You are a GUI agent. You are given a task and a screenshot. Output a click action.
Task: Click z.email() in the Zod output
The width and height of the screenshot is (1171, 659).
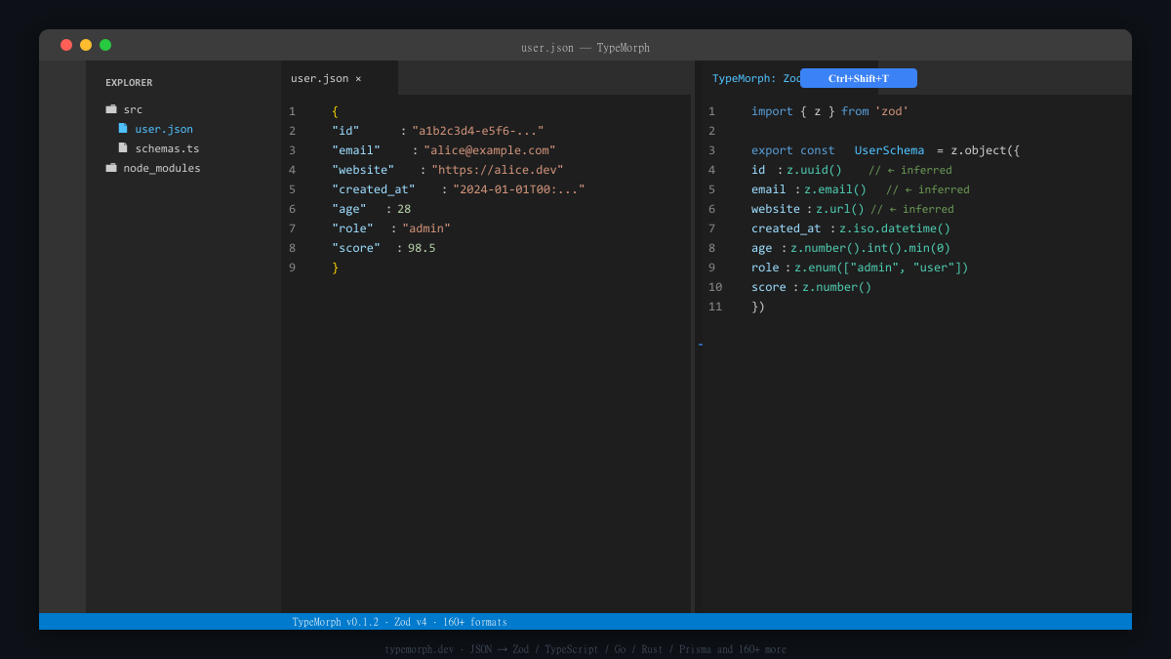[x=835, y=189]
